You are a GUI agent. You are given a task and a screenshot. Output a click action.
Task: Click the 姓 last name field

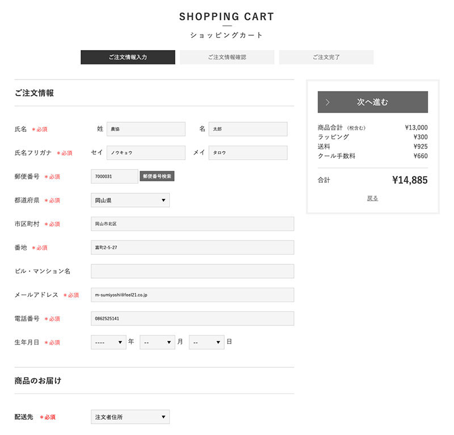146,129
